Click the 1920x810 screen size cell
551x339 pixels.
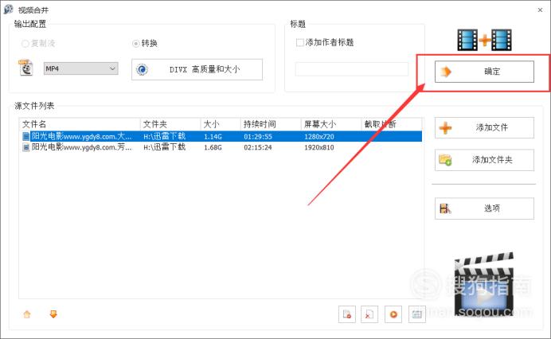[319, 147]
